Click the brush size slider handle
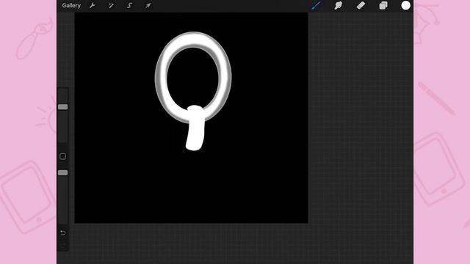This screenshot has width=470, height=264. point(62,107)
